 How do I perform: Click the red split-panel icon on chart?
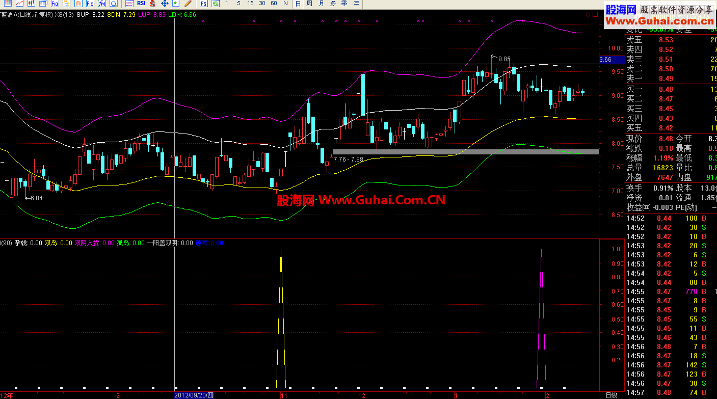[596, 15]
